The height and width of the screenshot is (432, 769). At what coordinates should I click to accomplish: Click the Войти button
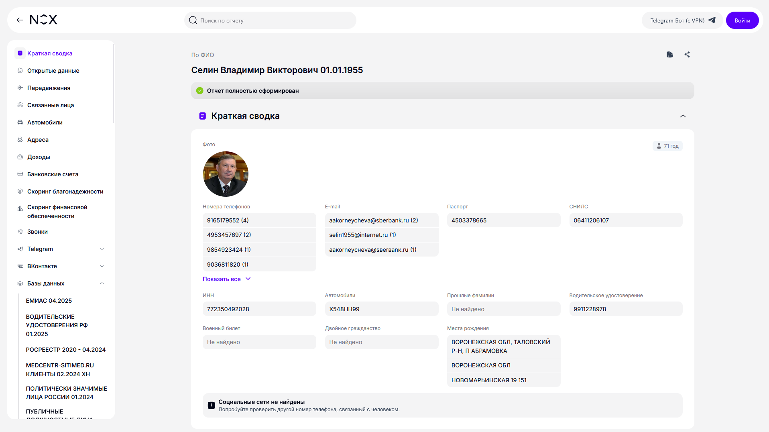click(x=742, y=20)
